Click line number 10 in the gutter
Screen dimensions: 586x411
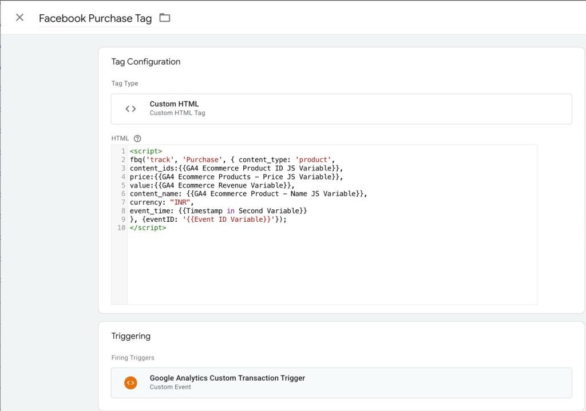pos(121,228)
